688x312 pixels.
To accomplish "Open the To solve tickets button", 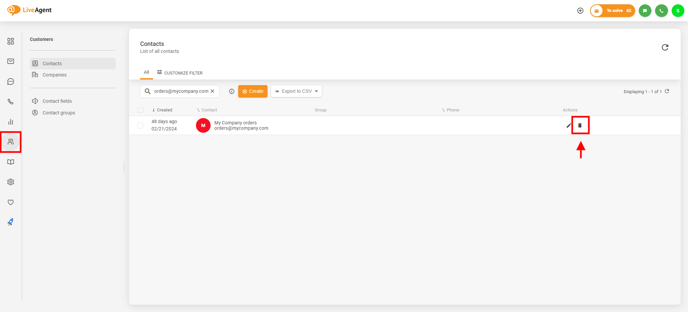I will [612, 11].
